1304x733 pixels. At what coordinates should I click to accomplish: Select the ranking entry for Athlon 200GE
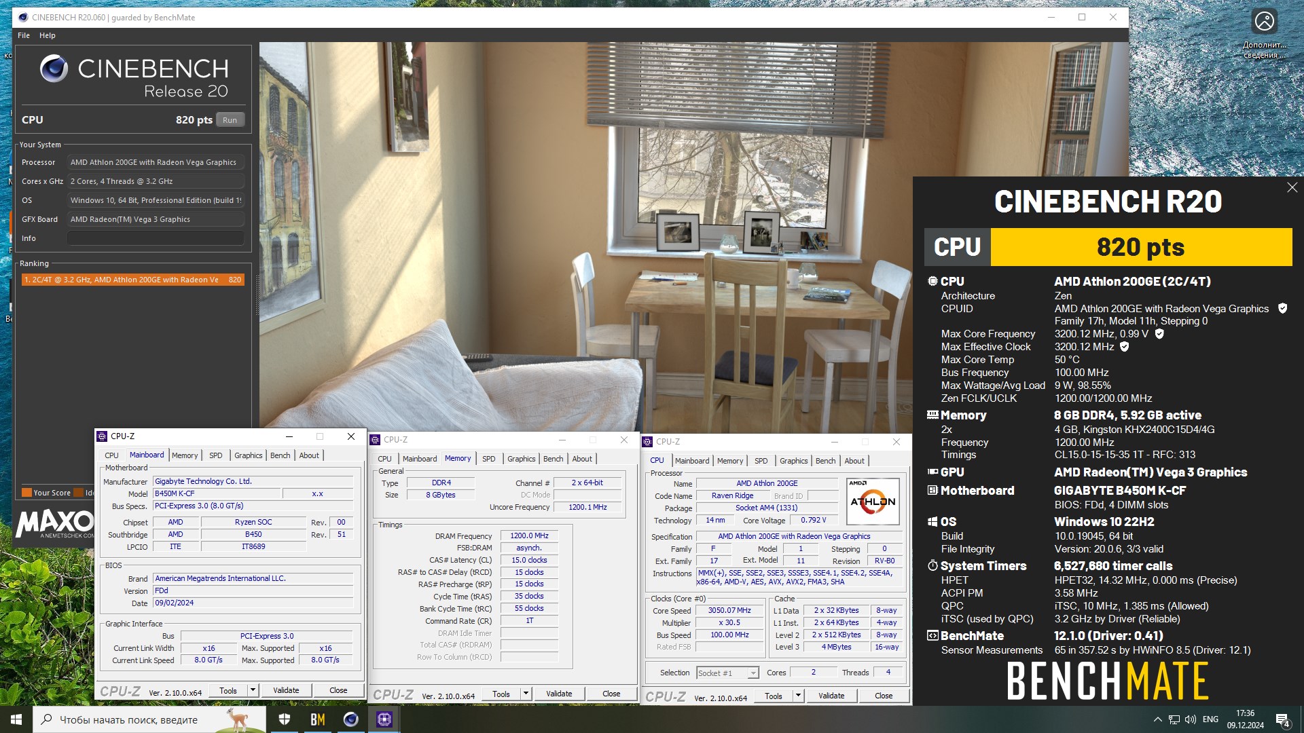(132, 280)
